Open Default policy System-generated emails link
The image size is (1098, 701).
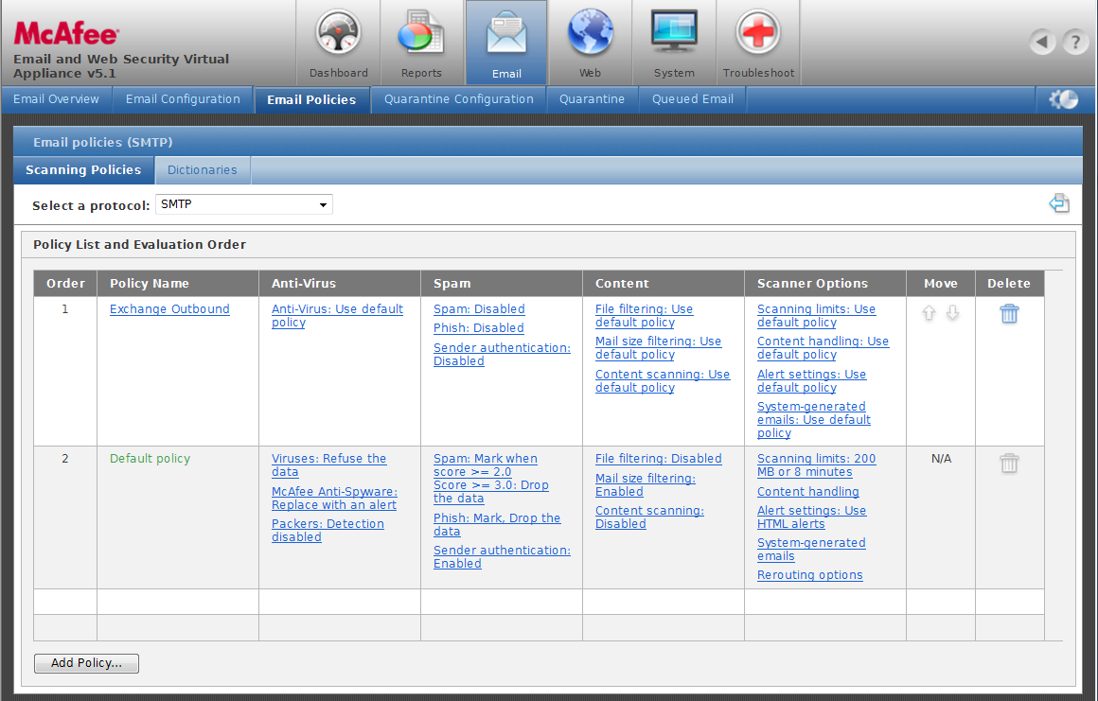point(811,550)
